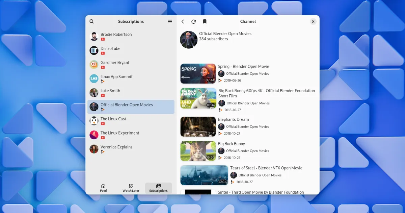This screenshot has width=405, height=213.
Task: Click the search icon in Subscriptions header
Action: click(x=92, y=22)
